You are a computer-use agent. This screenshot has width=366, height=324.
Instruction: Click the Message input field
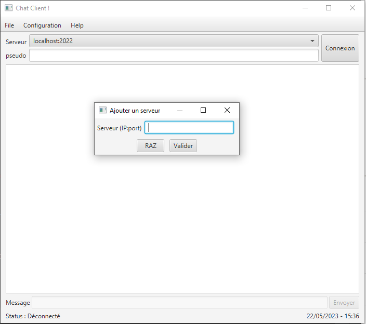click(179, 303)
